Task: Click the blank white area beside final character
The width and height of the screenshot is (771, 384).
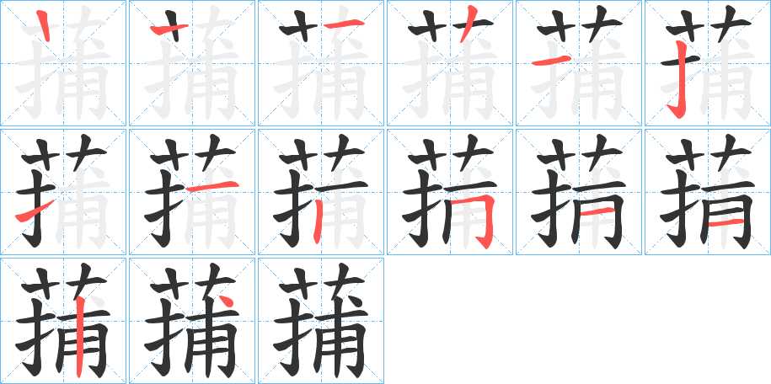Action: (577, 321)
